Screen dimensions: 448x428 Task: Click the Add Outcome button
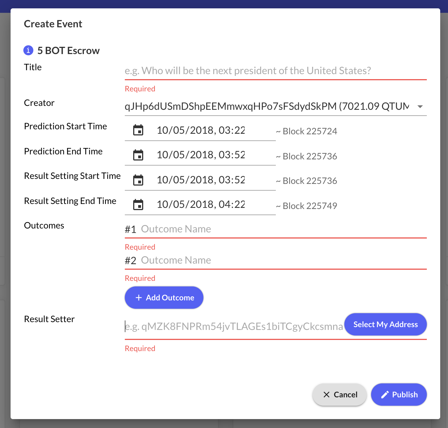164,298
